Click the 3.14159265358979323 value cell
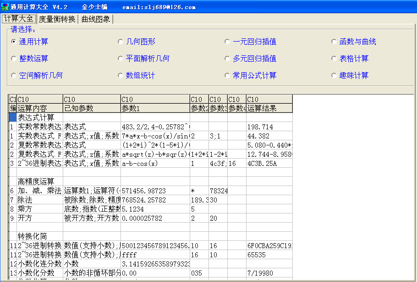Image resolution: width=417 pixels, height=282 pixels. point(155,264)
